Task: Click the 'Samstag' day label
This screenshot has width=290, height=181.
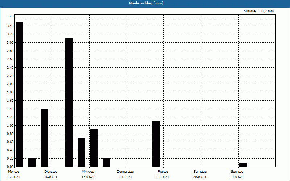Action: click(x=200, y=172)
